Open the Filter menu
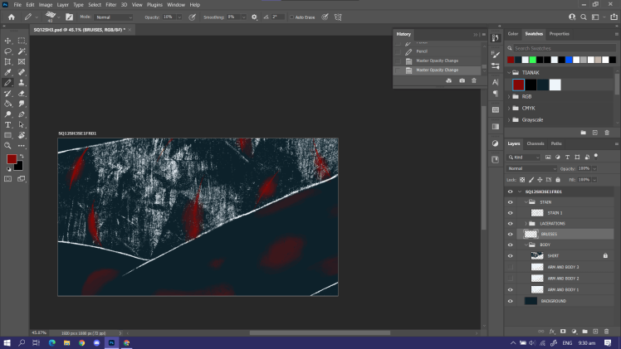Image resolution: width=621 pixels, height=349 pixels. [x=110, y=4]
